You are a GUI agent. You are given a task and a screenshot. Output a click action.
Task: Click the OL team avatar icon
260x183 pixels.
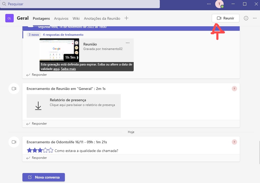9,18
